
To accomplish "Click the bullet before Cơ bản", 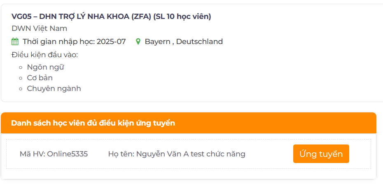I will tap(21, 78).
